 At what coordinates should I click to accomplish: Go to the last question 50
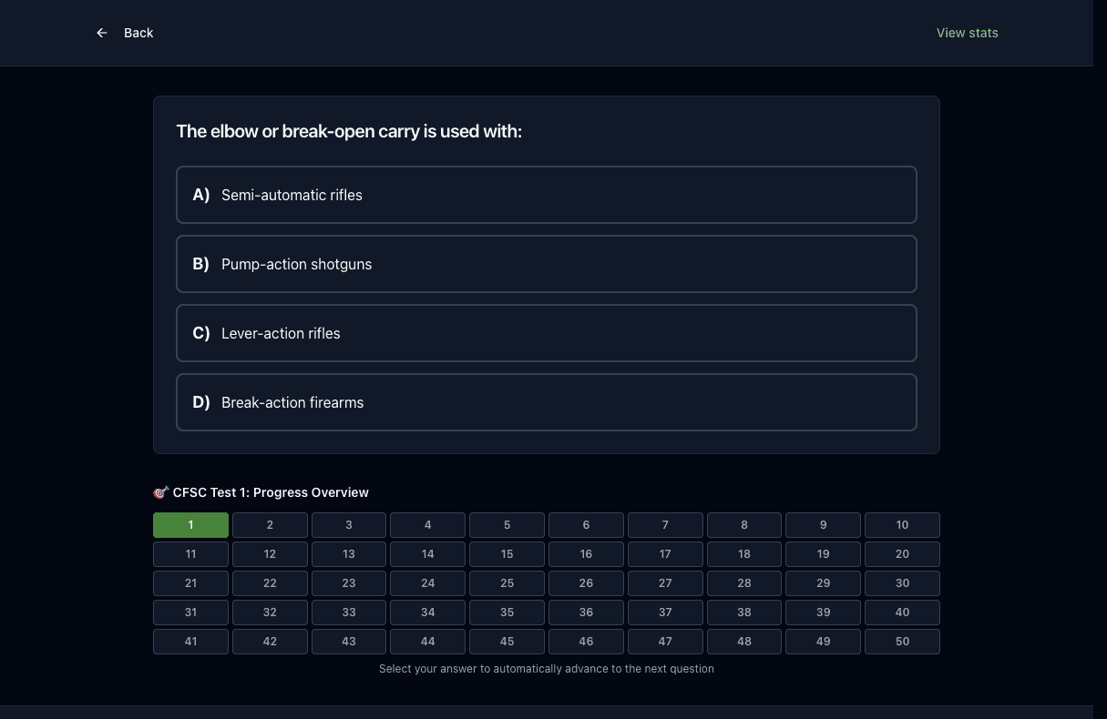click(902, 642)
